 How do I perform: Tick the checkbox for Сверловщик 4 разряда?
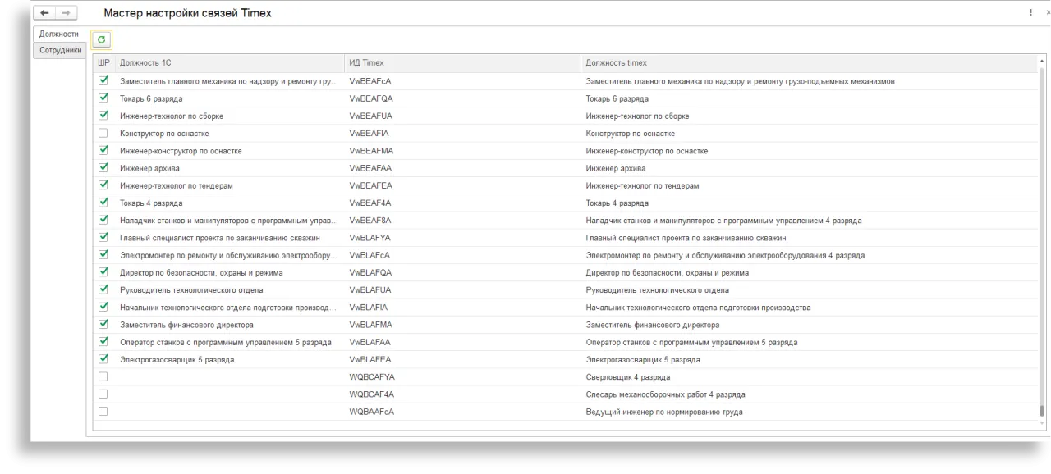pyautogui.click(x=103, y=377)
